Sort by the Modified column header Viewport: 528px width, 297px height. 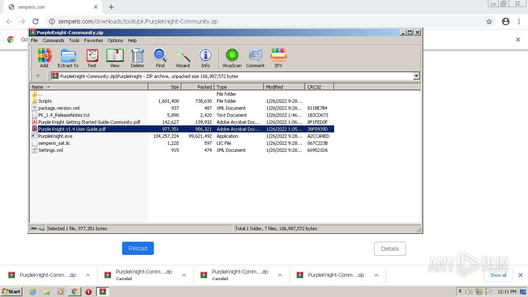(x=285, y=87)
